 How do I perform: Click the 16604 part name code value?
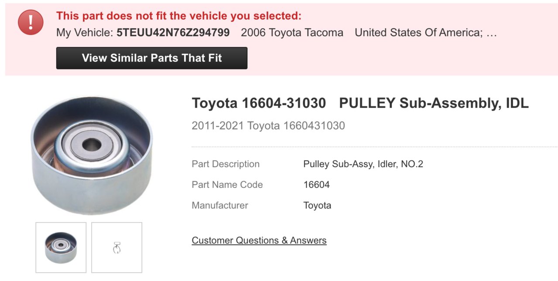[316, 185]
